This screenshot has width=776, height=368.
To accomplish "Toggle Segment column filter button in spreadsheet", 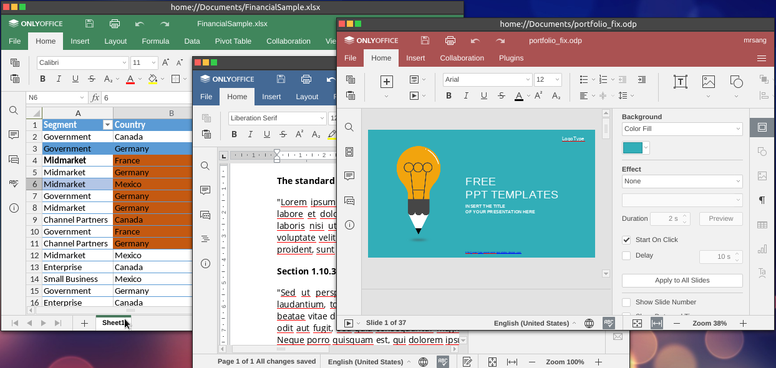I will tap(107, 125).
